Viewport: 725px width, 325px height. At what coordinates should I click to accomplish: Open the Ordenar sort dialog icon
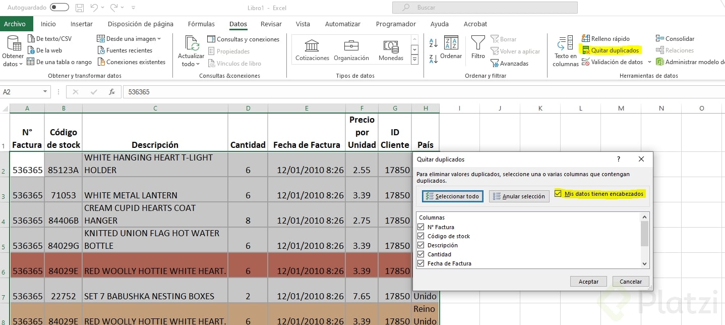[451, 43]
